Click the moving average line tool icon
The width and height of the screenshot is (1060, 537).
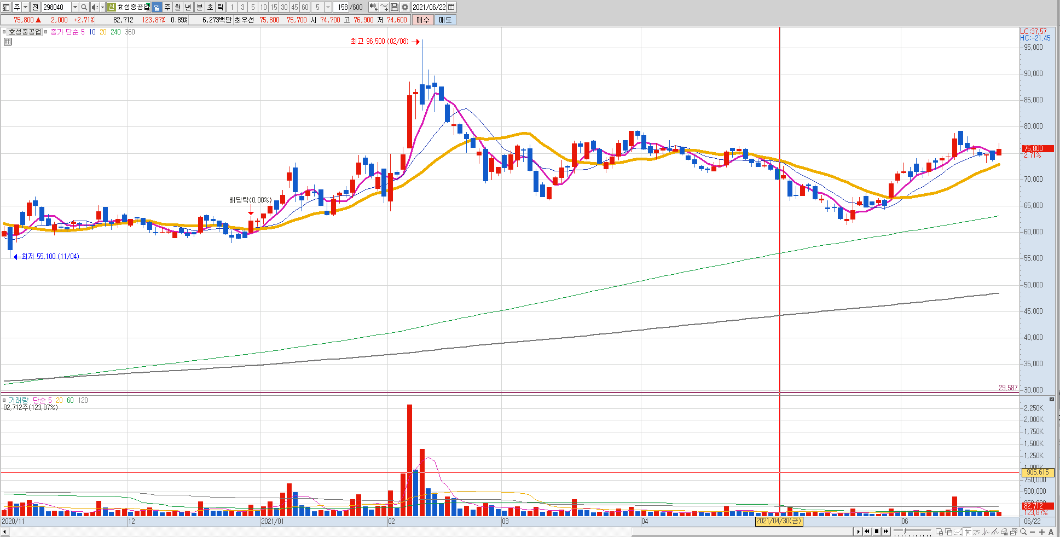click(x=976, y=532)
